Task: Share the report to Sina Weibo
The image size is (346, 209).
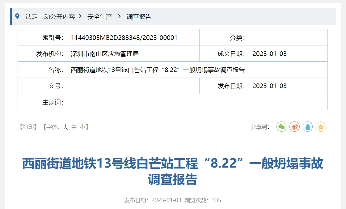Action: 294,127
